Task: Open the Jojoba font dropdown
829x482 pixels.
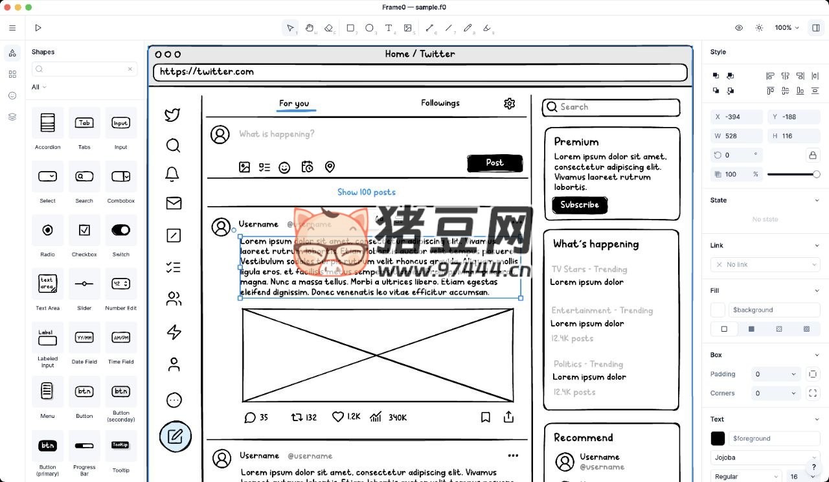Action: (765, 457)
